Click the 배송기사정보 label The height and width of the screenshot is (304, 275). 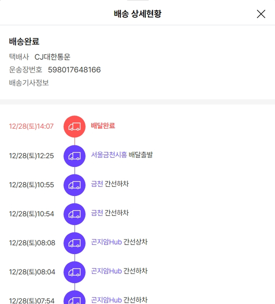tap(29, 83)
